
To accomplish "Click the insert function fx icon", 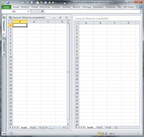I will pos(42,11).
